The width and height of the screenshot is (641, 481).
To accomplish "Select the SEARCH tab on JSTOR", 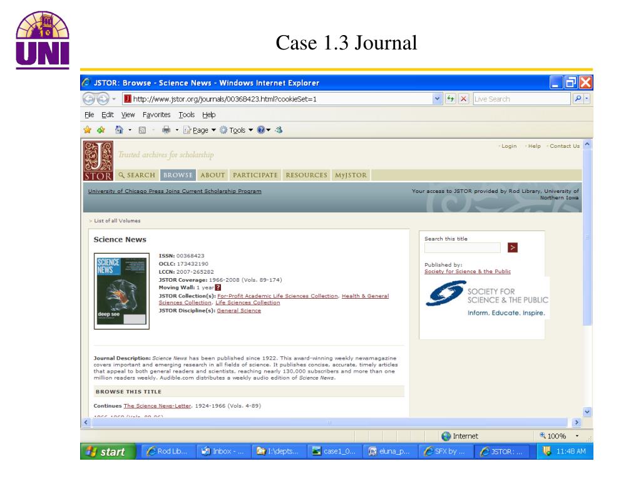I will (x=137, y=175).
